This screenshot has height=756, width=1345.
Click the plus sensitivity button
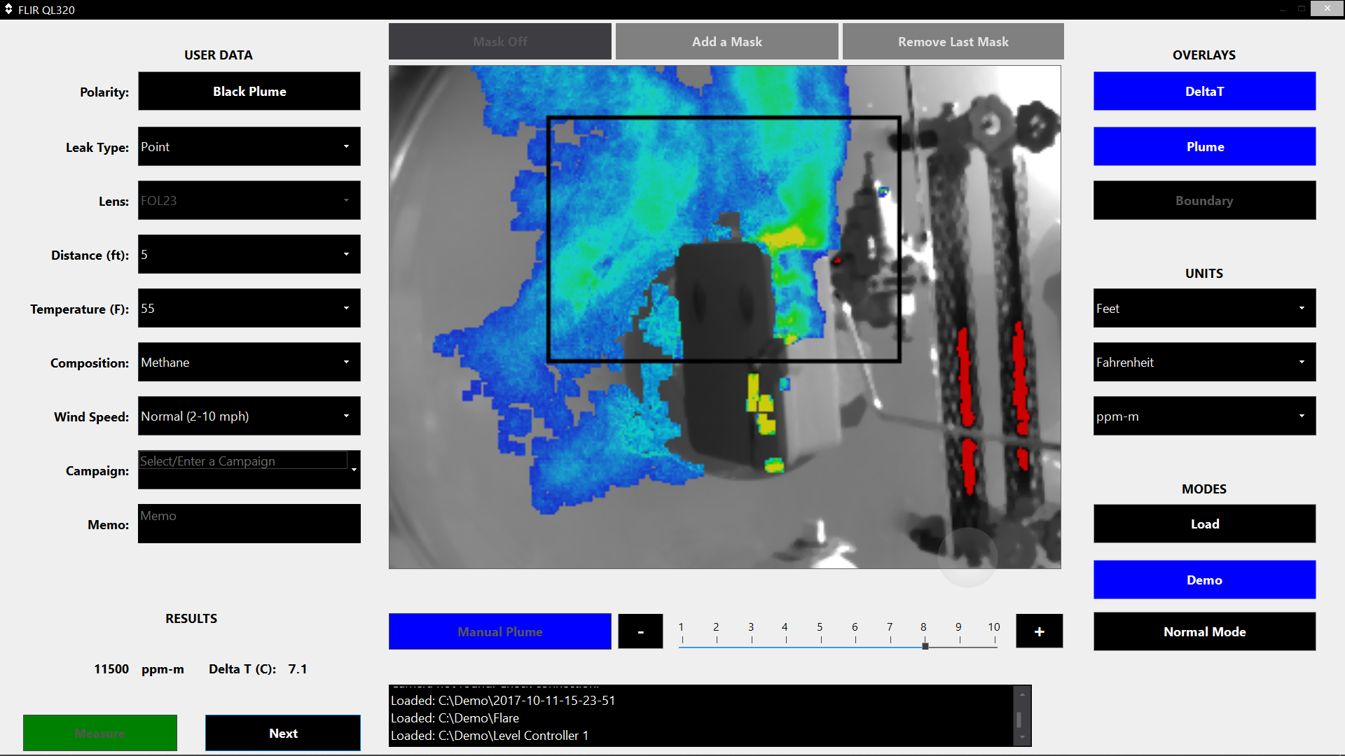click(x=1039, y=631)
